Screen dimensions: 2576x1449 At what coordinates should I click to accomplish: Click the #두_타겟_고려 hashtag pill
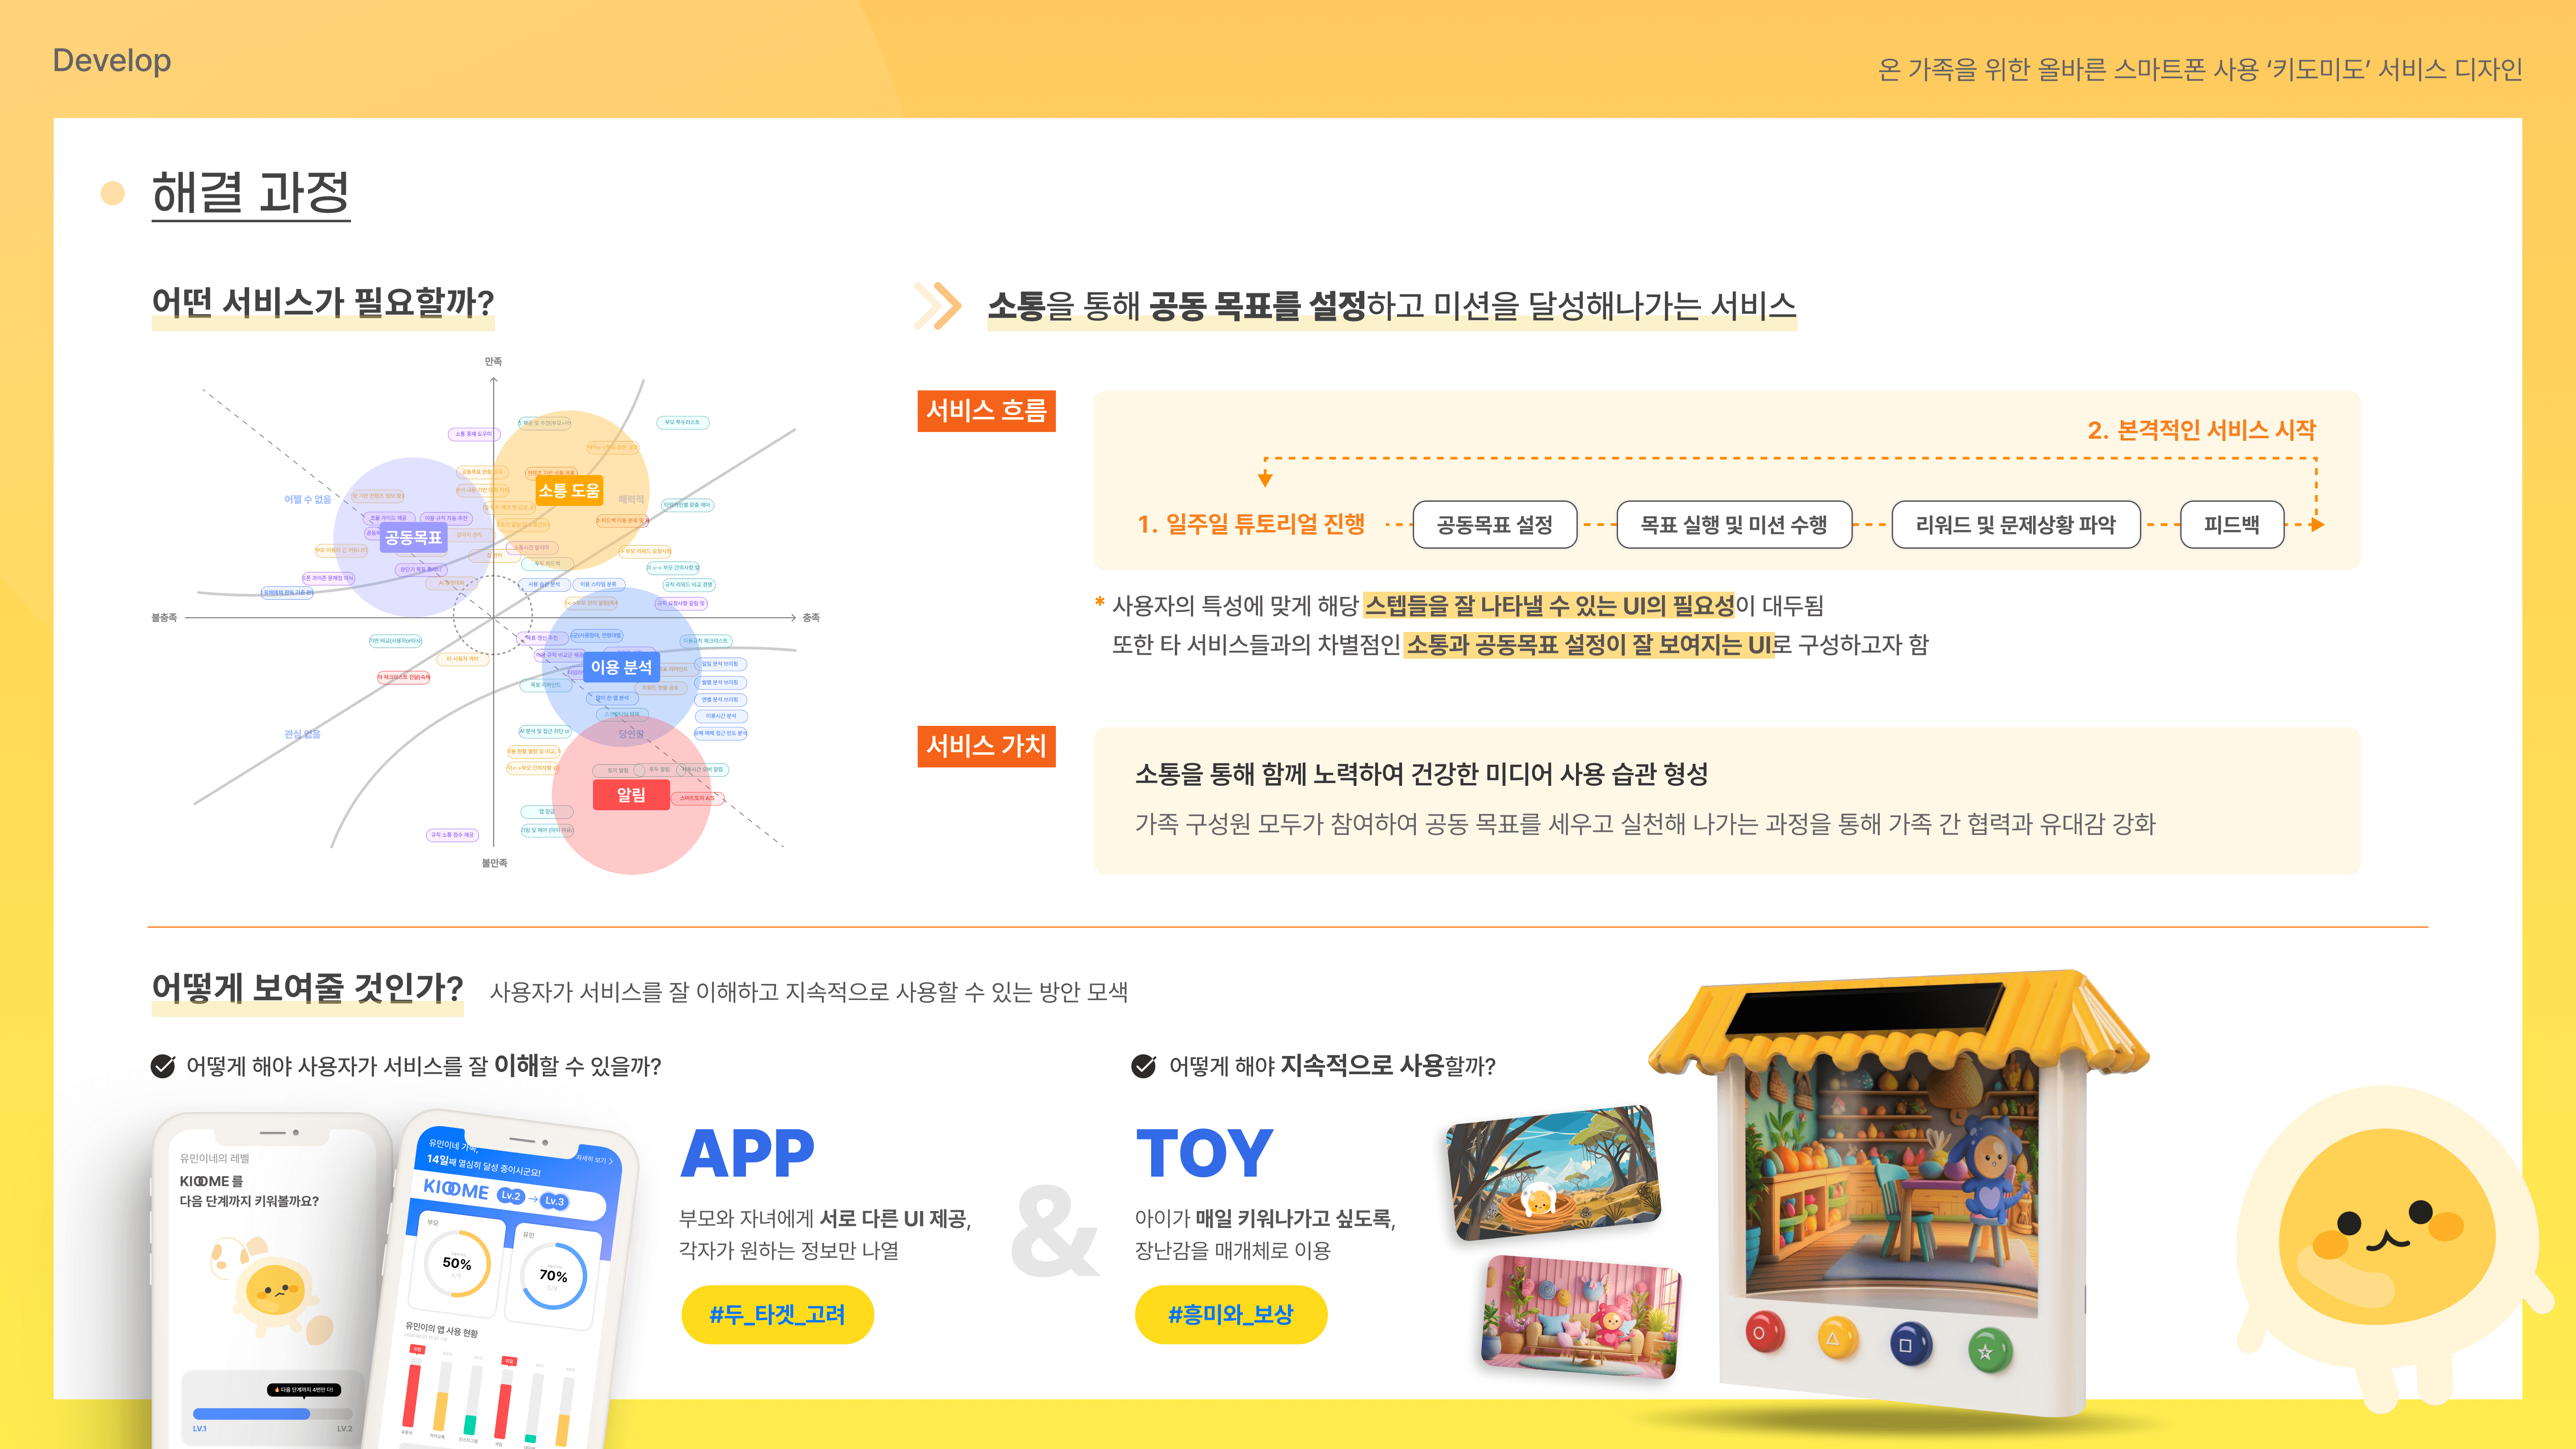point(777,1314)
